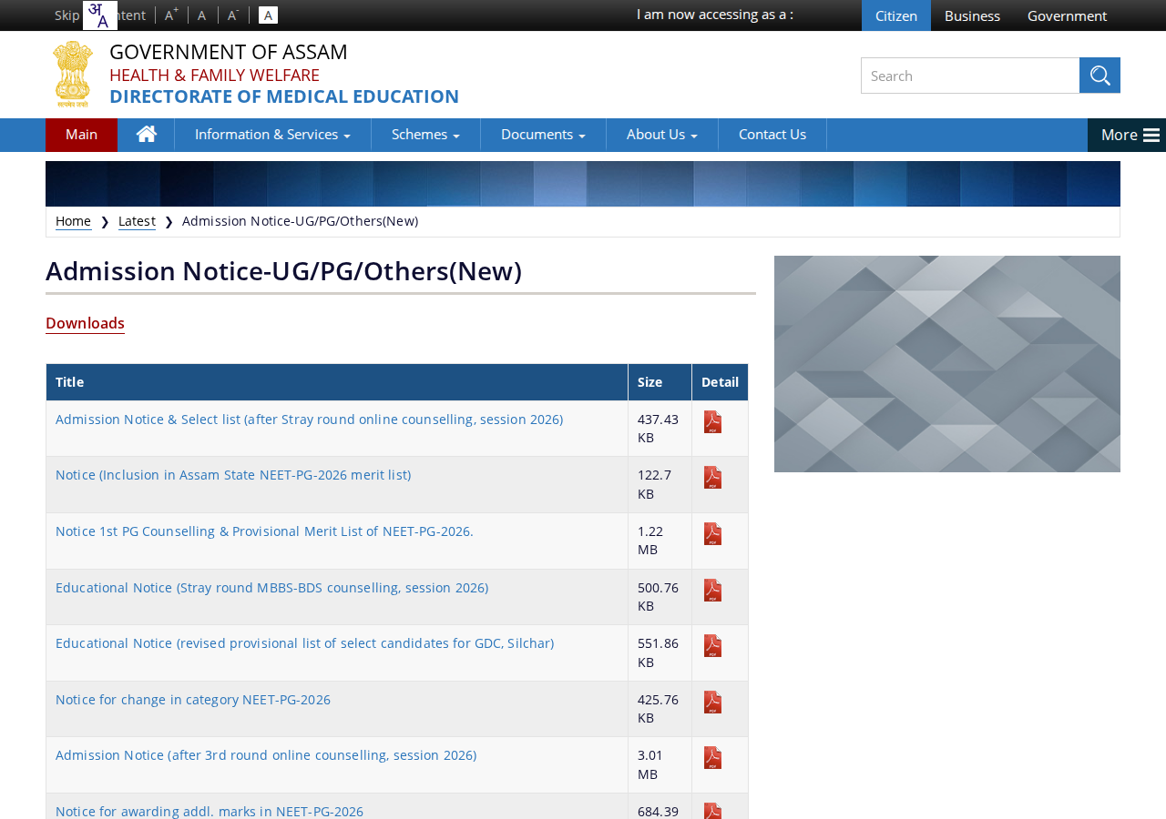Click the Home breadcrumb link

(x=73, y=221)
